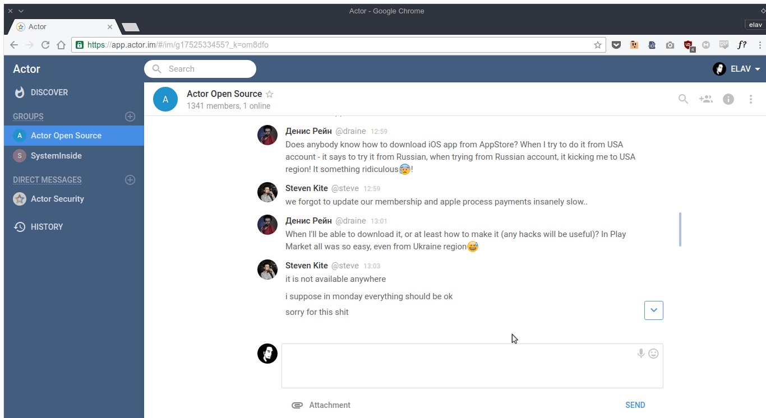Click inside the message input field
Screen dimensions: 766x418
[471, 365]
